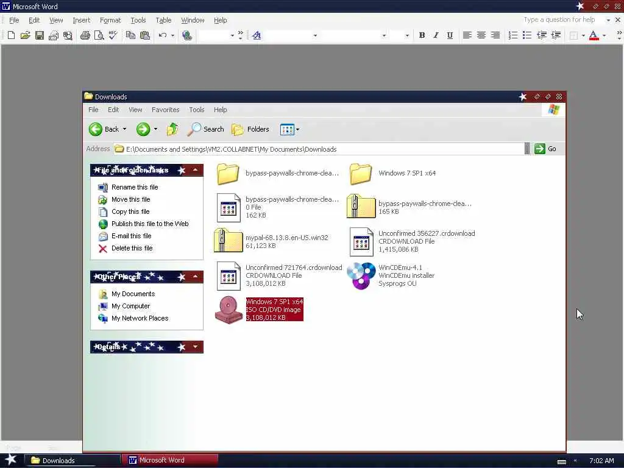Click the Copy icon in Word toolbar
The width and height of the screenshot is (624, 468).
point(130,35)
